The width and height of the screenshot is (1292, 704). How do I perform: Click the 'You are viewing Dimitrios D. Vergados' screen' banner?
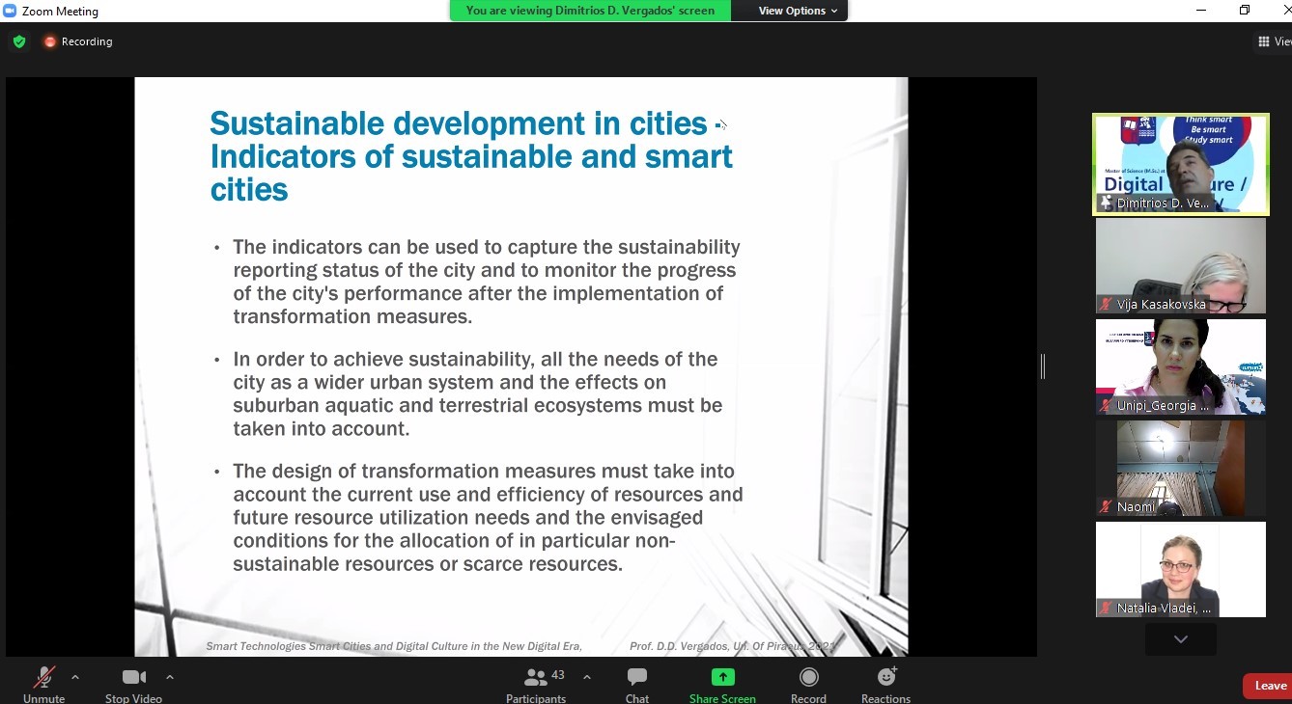point(590,11)
